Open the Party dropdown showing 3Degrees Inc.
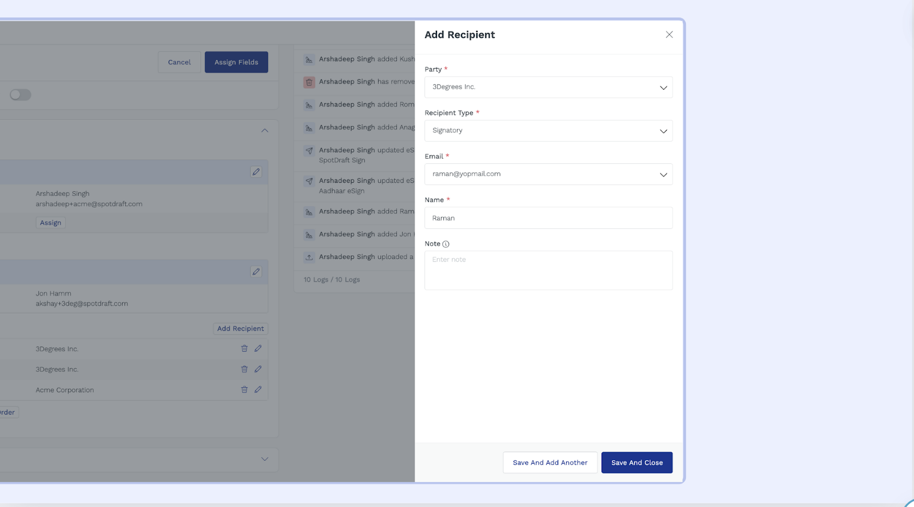This screenshot has height=507, width=914. (x=548, y=87)
